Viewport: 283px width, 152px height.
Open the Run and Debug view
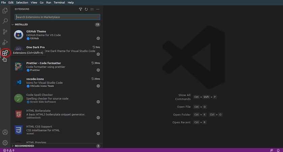(5, 42)
